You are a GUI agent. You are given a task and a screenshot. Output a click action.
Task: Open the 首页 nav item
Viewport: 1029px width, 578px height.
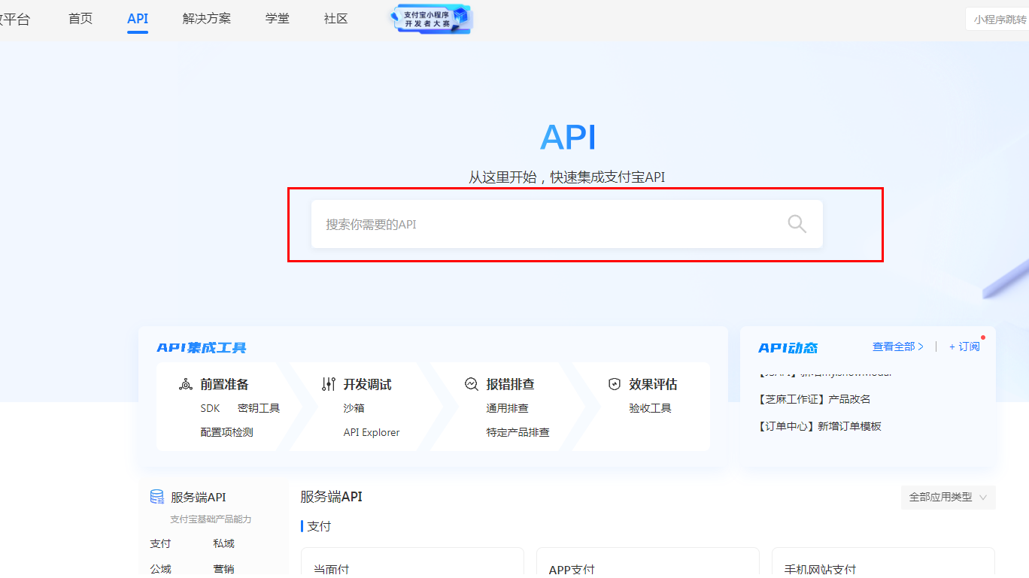tap(80, 19)
